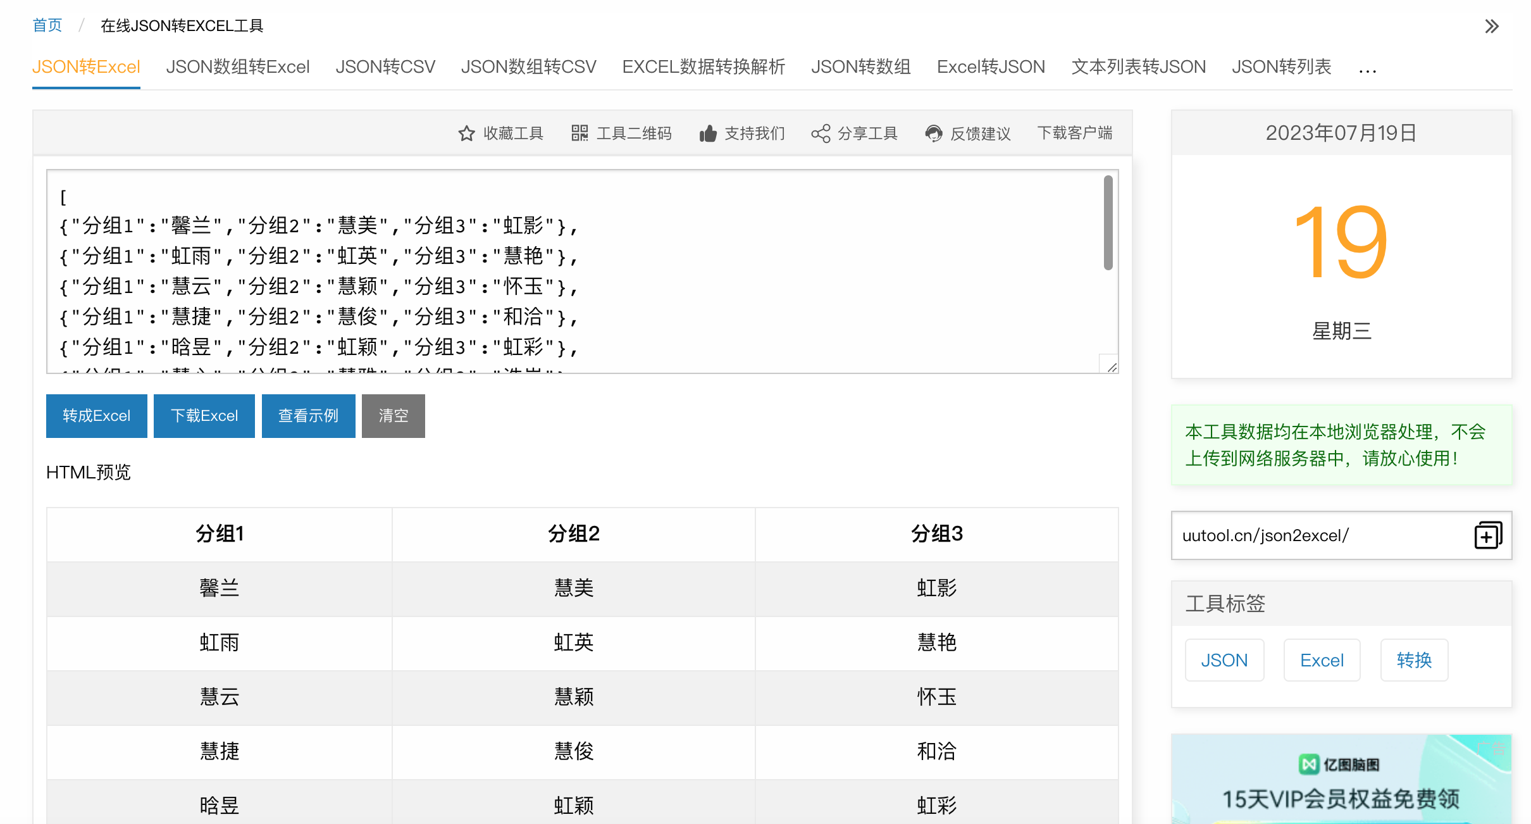Click the JSON textarea scrollbar thumb

click(1108, 223)
